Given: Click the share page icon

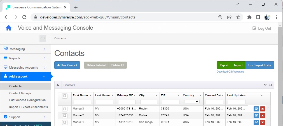Looking at the screenshot, I should tap(229, 17).
